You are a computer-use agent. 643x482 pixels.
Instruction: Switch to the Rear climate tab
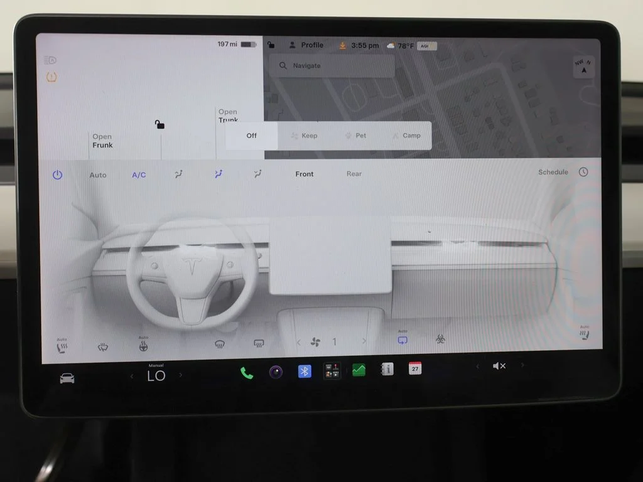(x=354, y=174)
